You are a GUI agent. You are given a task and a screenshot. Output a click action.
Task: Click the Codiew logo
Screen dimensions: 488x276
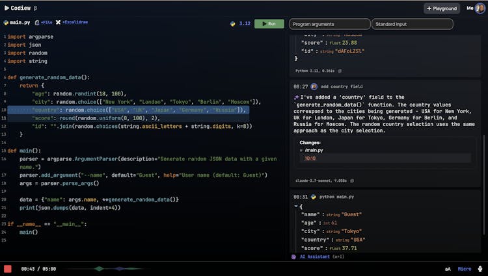18,8
